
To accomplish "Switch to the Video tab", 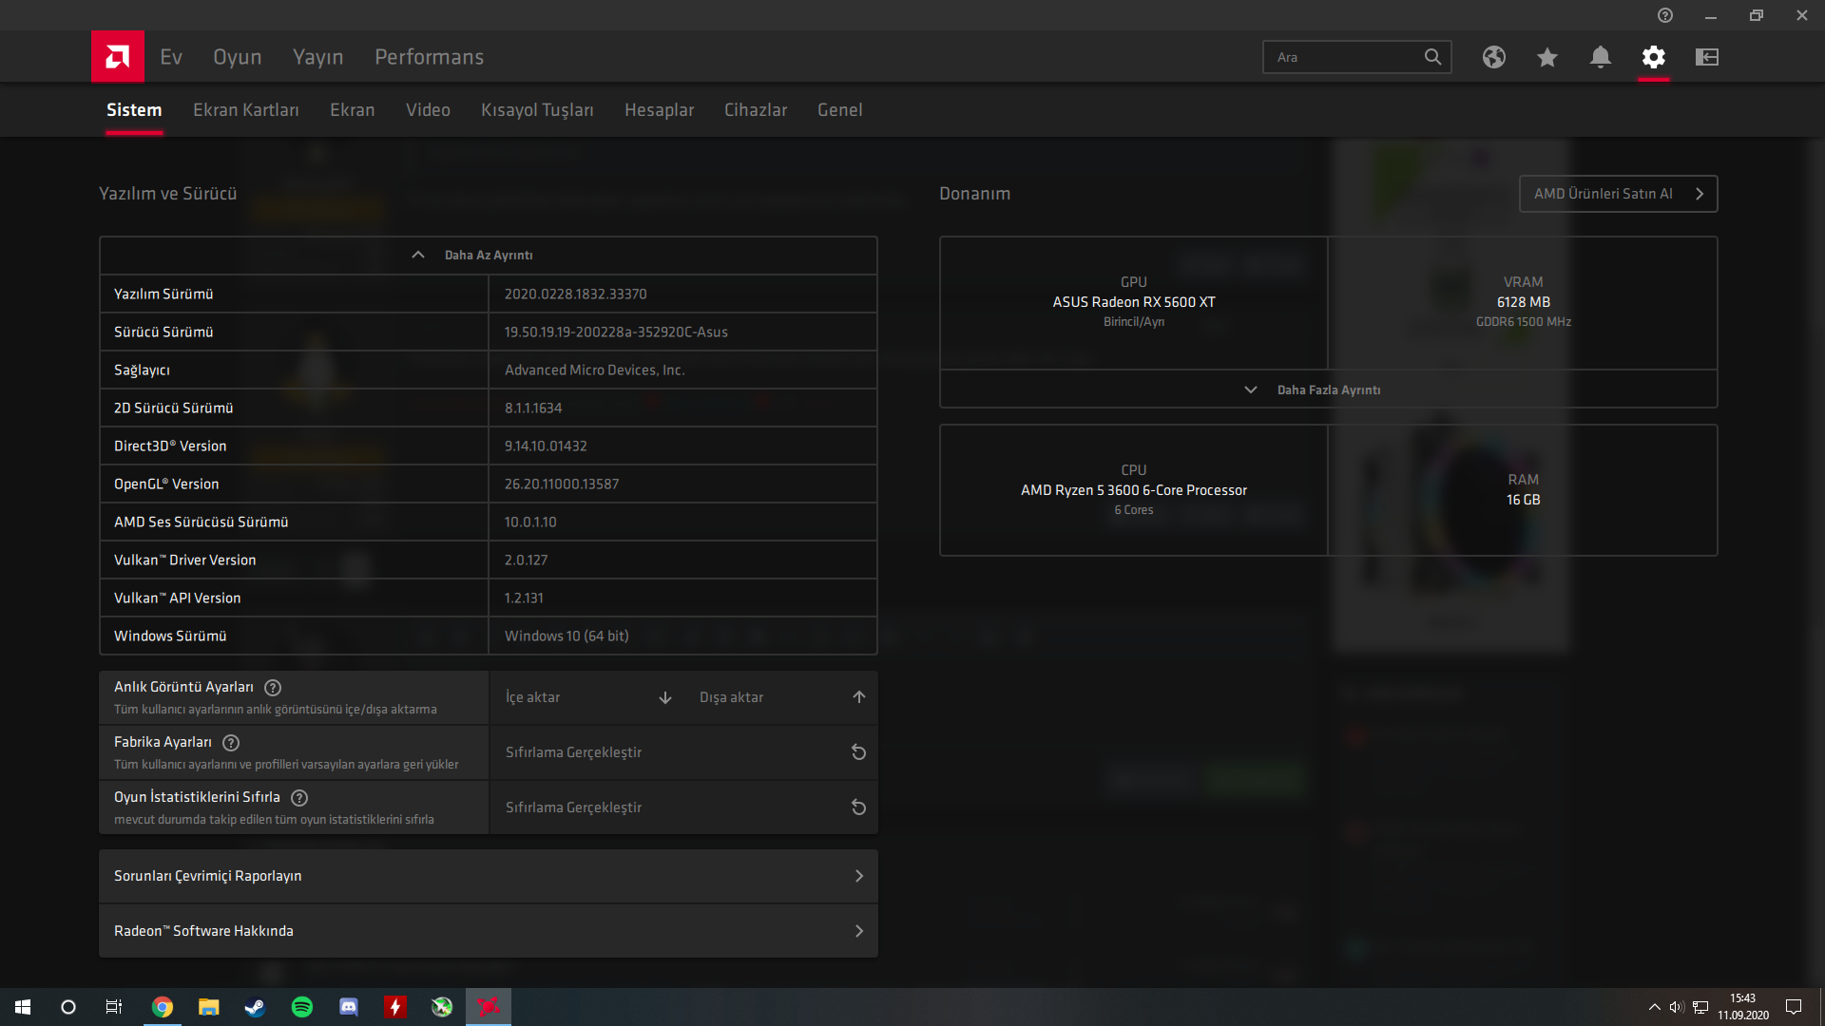I will click(x=428, y=110).
